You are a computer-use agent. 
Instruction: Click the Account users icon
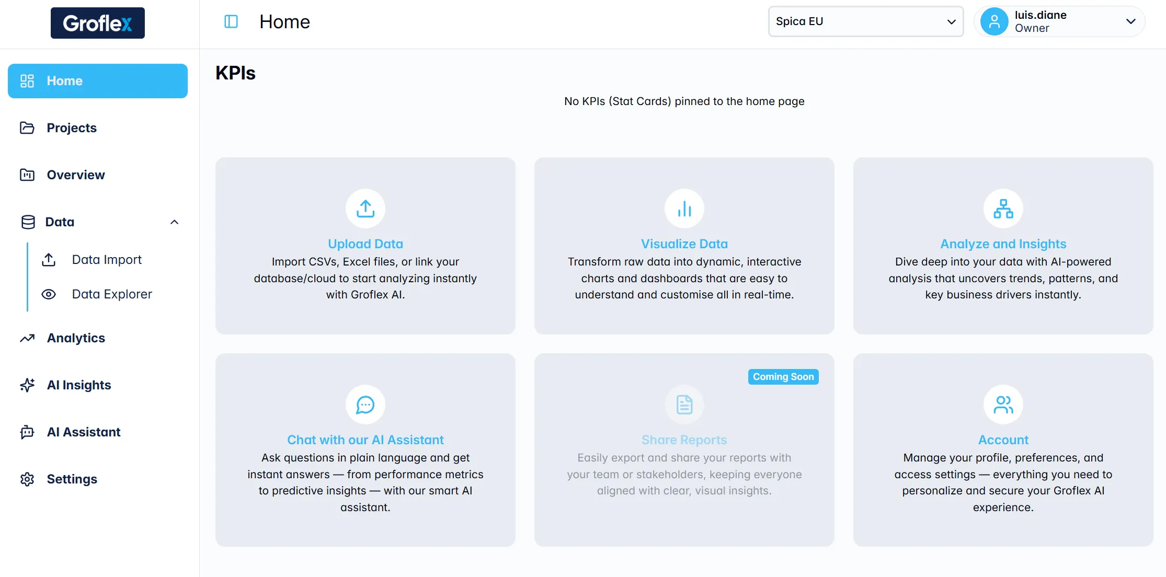coord(1003,405)
